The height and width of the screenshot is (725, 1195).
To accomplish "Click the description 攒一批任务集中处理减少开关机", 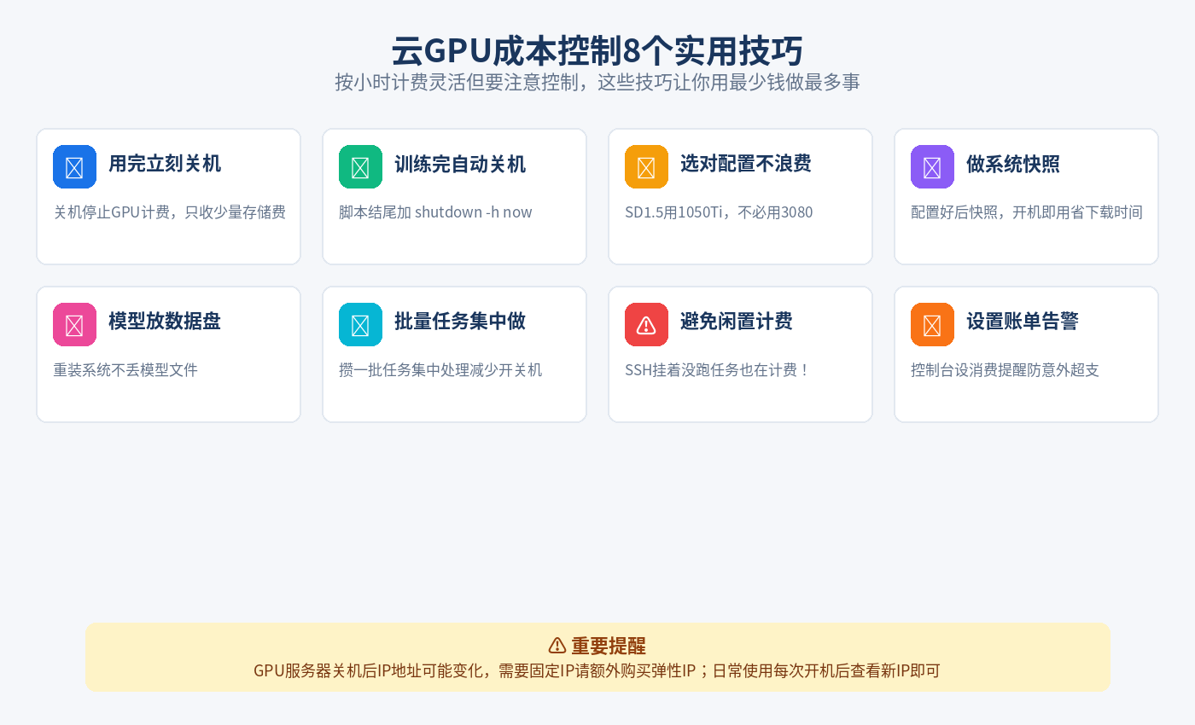I will click(440, 370).
